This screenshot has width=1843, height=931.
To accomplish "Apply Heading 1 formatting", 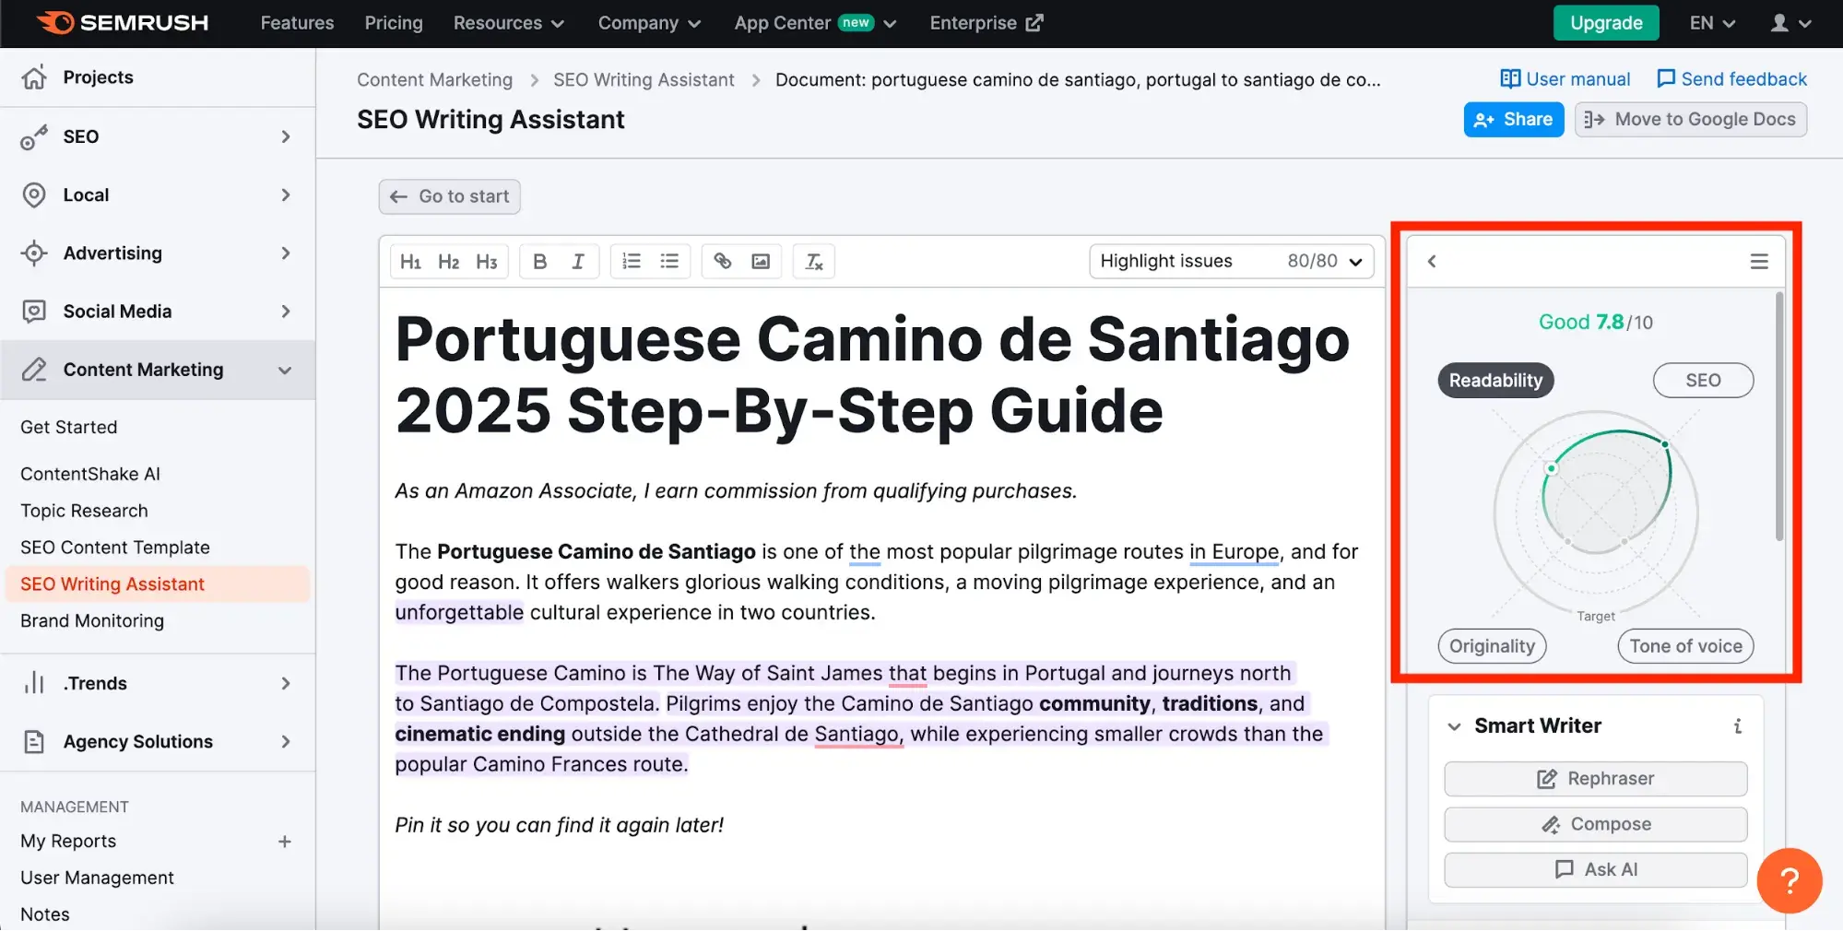I will click(410, 262).
